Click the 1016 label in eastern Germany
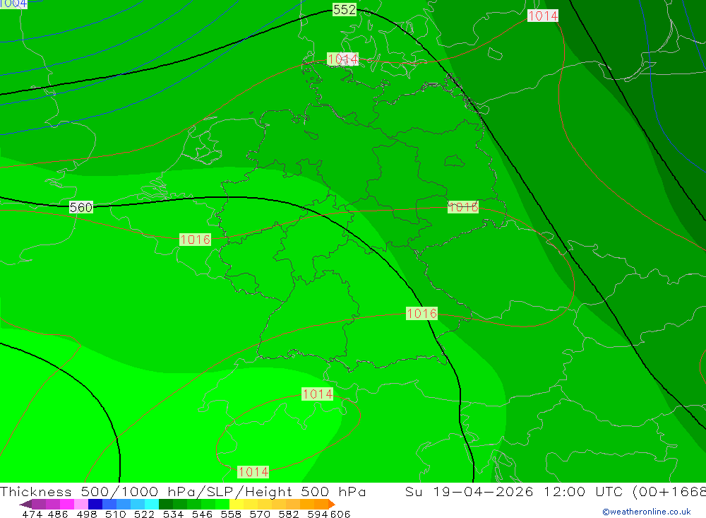This screenshot has width=706, height=518. click(x=463, y=207)
